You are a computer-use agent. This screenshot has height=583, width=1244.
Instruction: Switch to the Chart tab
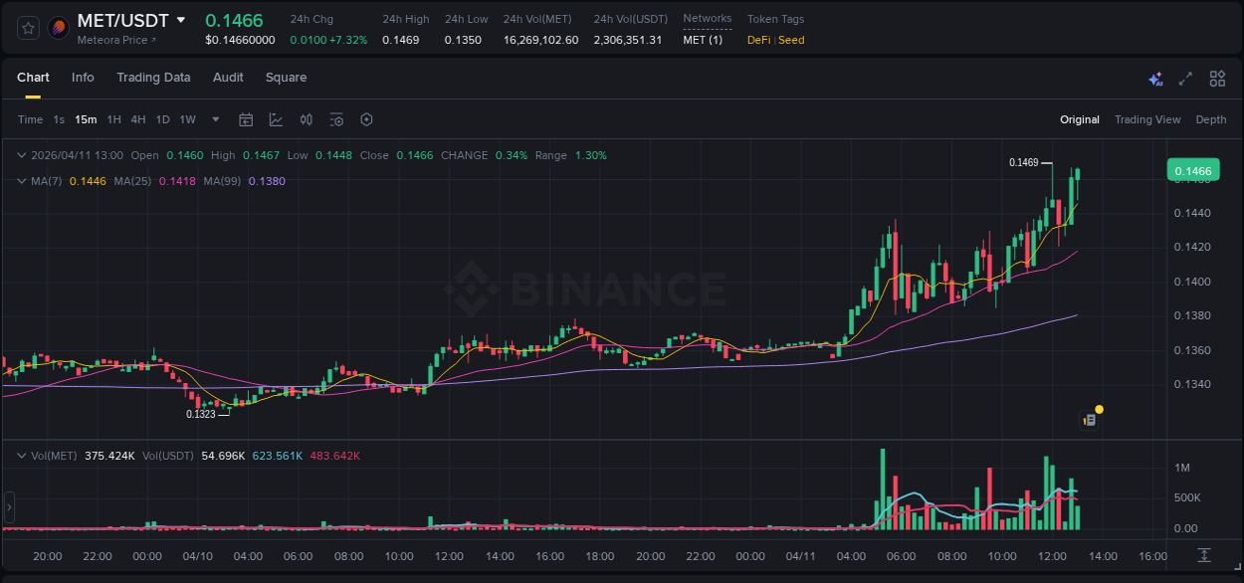click(33, 78)
